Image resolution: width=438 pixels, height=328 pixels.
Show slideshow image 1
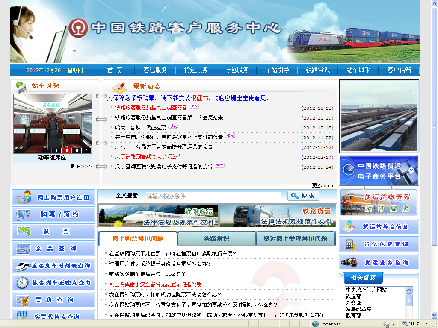point(56,150)
